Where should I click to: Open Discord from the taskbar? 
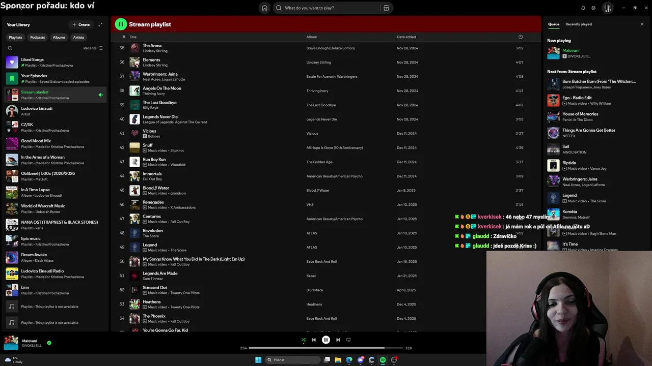360,360
